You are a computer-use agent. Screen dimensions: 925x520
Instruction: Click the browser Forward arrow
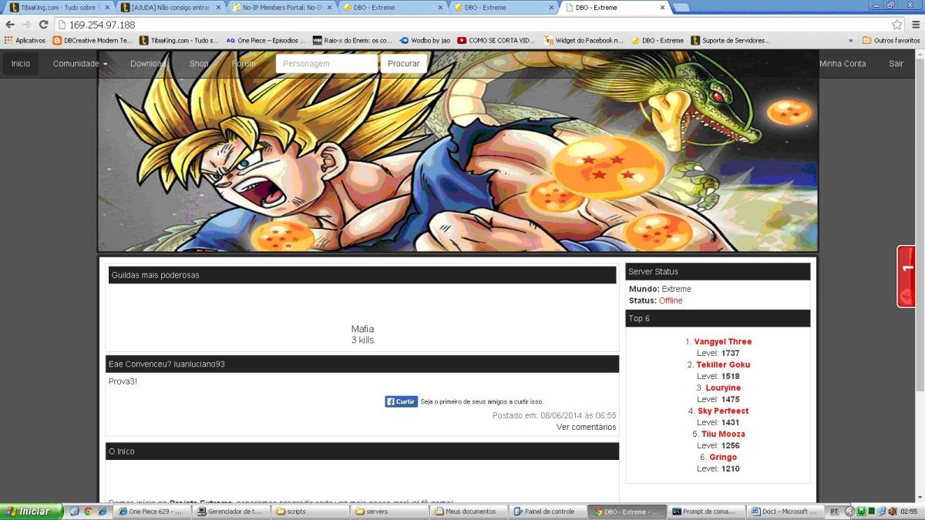27,25
